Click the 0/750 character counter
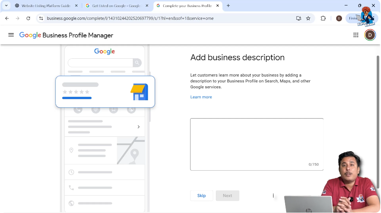Image resolution: width=381 pixels, height=213 pixels. pos(314,164)
